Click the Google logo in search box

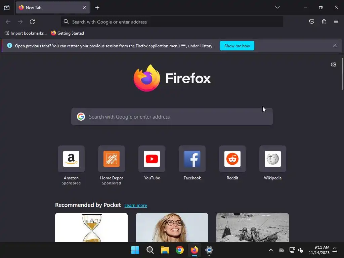click(81, 117)
